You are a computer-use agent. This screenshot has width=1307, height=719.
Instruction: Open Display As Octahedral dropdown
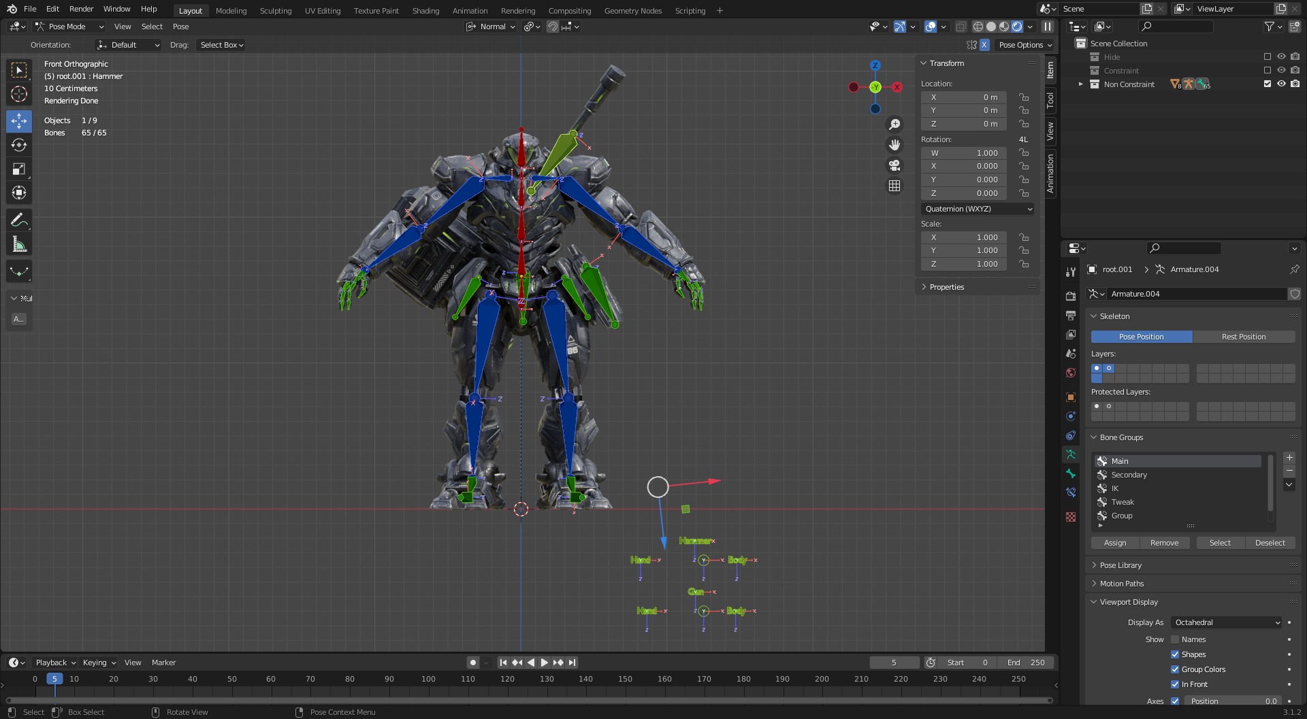pyautogui.click(x=1227, y=622)
